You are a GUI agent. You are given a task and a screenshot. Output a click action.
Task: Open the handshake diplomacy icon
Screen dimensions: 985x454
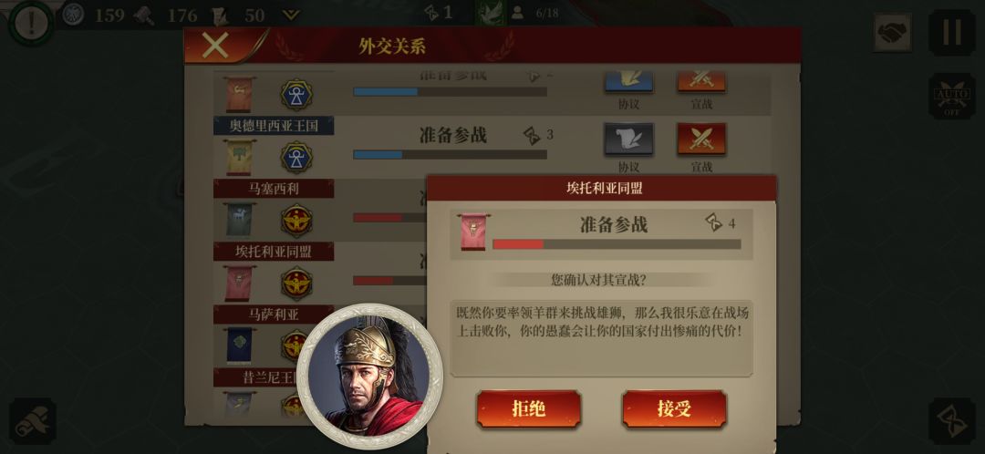pyautogui.click(x=893, y=33)
